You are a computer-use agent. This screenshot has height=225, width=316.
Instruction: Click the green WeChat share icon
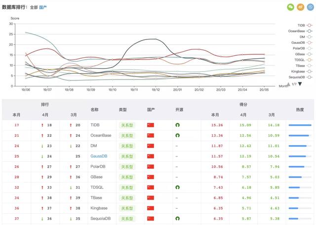290,7
